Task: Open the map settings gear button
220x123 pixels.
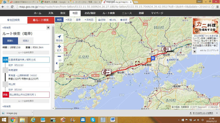Action: [124, 20]
